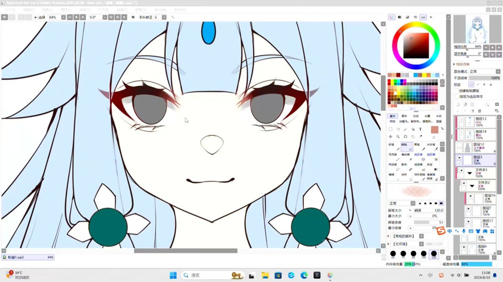Select the 120 brush size preset

[x=434, y=254]
